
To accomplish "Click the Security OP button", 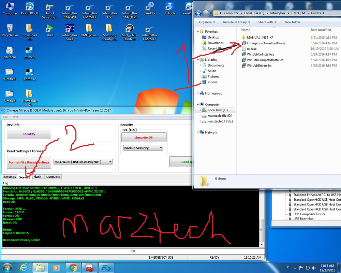I will click(x=144, y=138).
